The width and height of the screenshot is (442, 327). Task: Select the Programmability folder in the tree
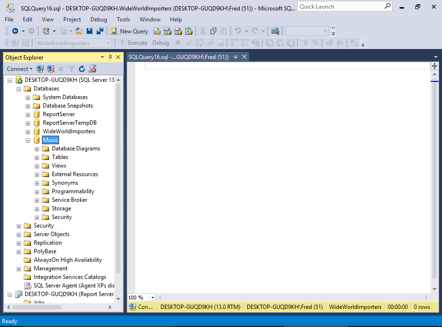point(73,191)
